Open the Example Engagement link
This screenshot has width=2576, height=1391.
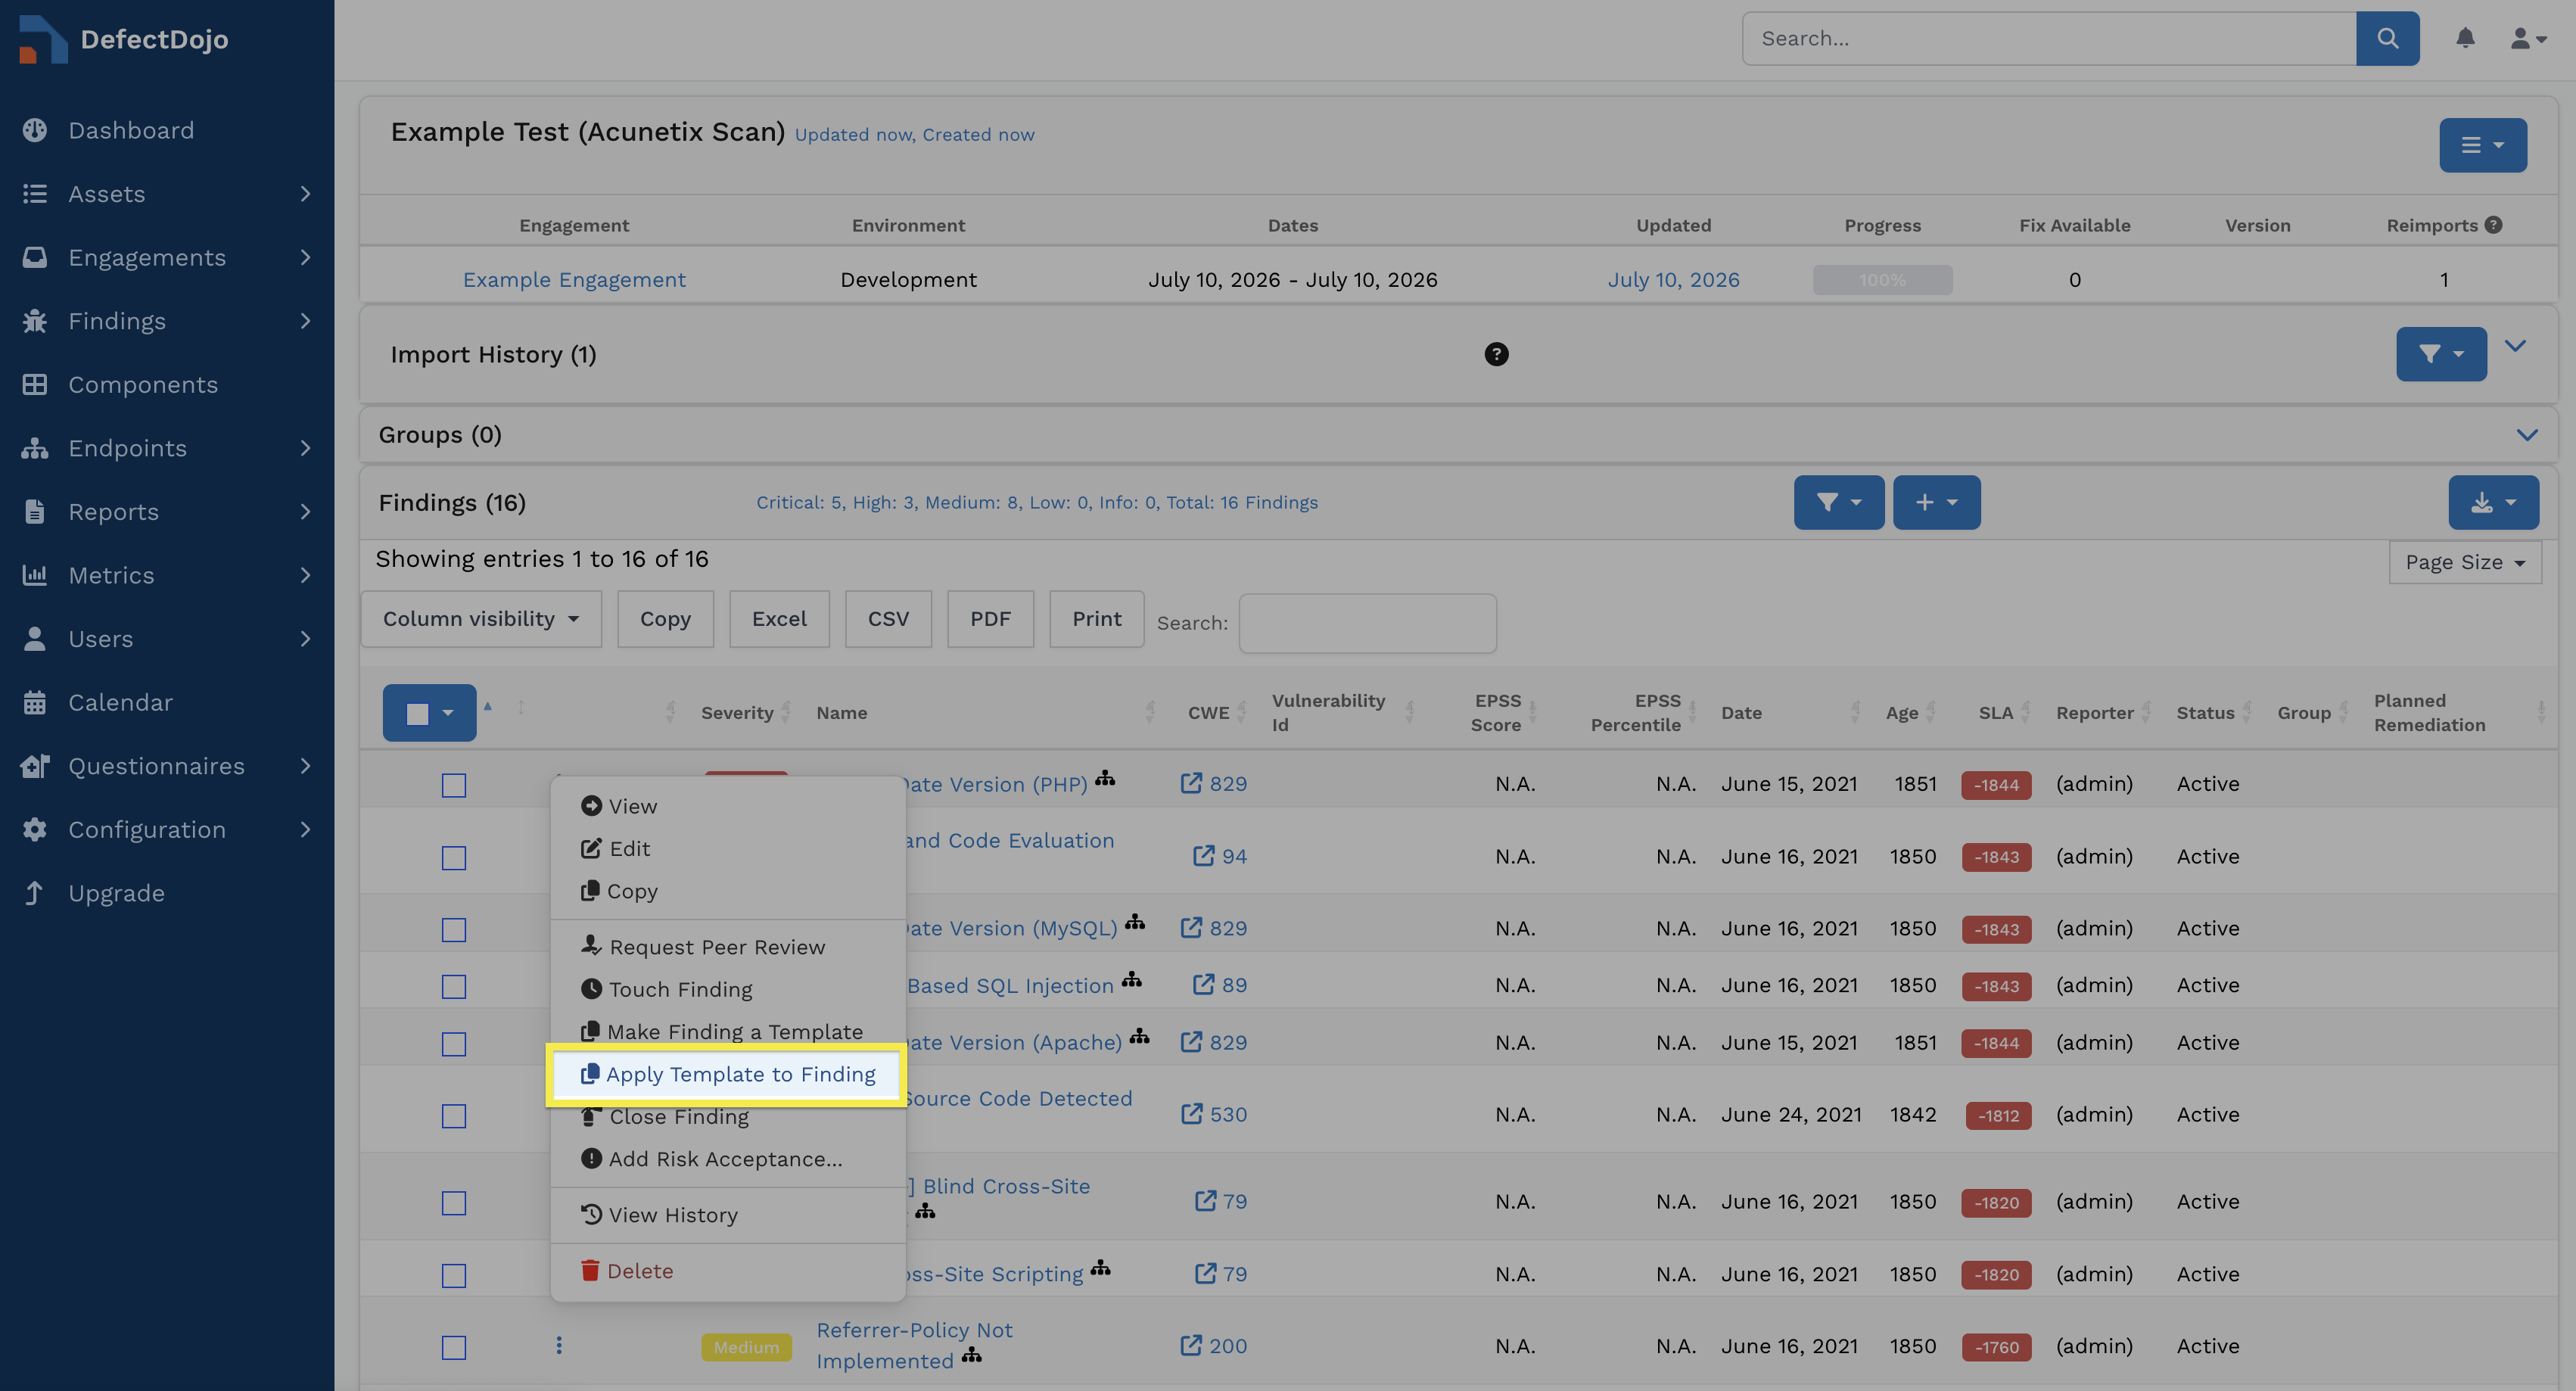574,280
